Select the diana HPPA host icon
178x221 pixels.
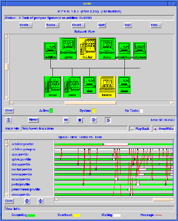click(107, 48)
